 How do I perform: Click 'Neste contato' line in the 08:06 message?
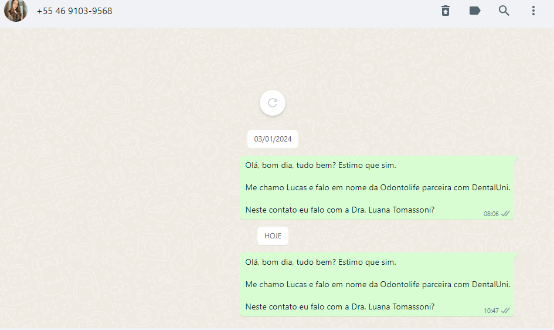pos(340,210)
